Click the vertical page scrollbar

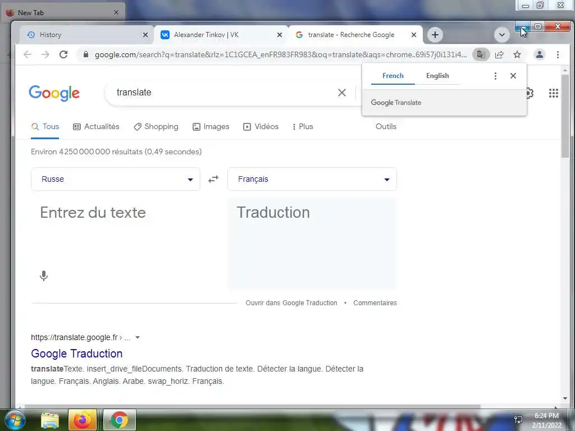coord(565,116)
